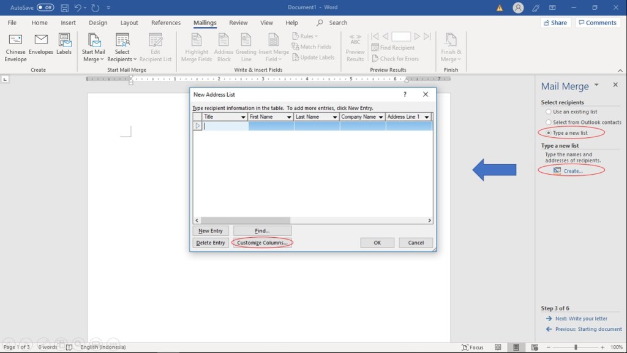Viewport: 627px width, 353px height.
Task: Choose the 'Select from Outlook contacts' option
Action: (x=549, y=123)
